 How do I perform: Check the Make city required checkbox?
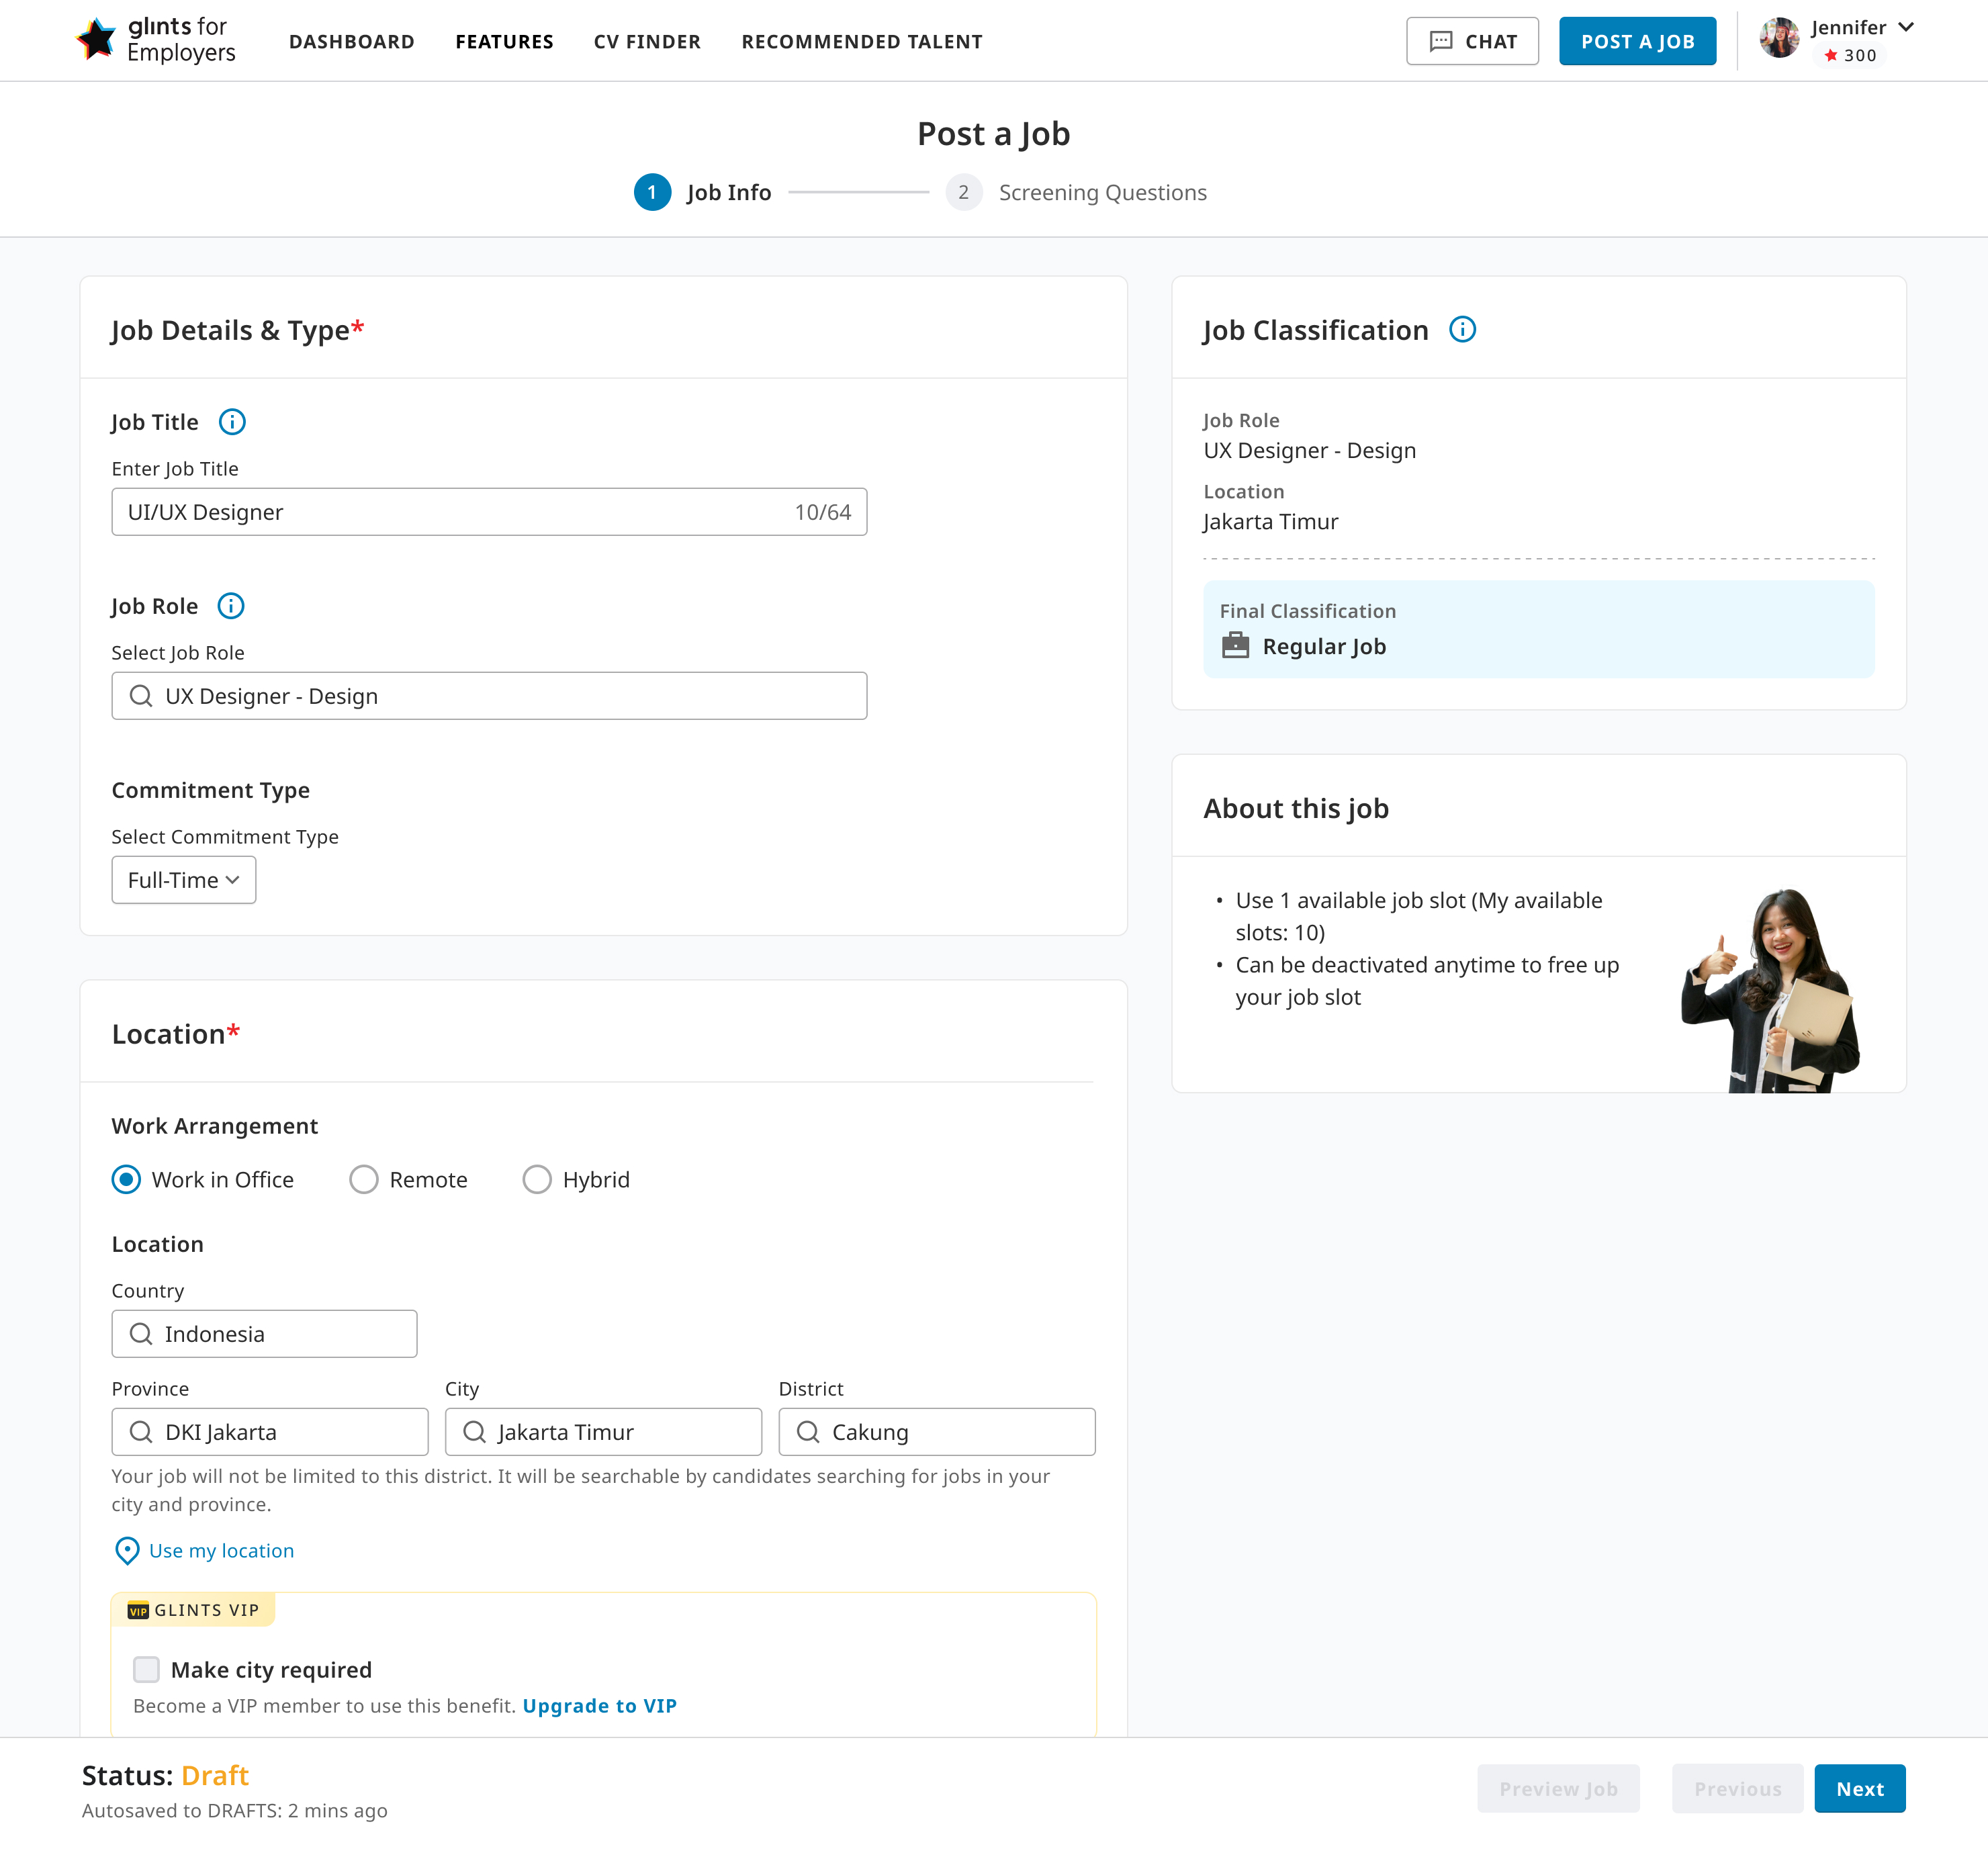[147, 1669]
